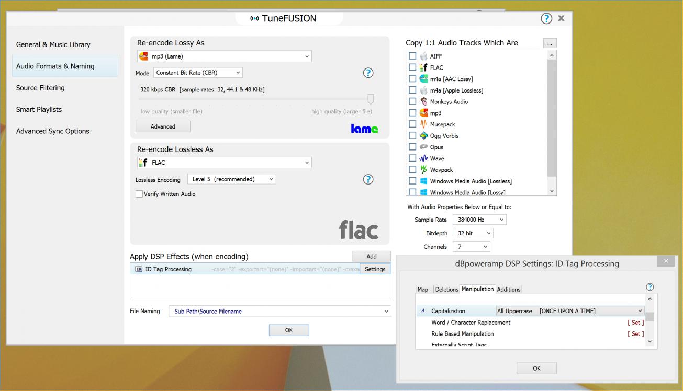Screen dimensions: 683x391
Task: Open the Re-encode Lossy As format dropdown
Action: [225, 56]
